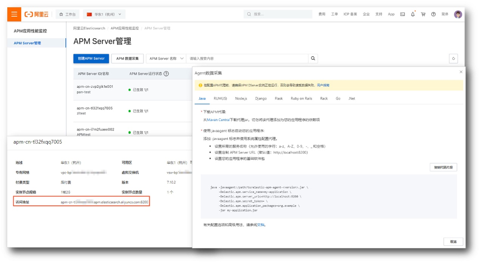Switch to the Flask tab
Image resolution: width=480 pixels, height=262 pixels.
point(279,98)
